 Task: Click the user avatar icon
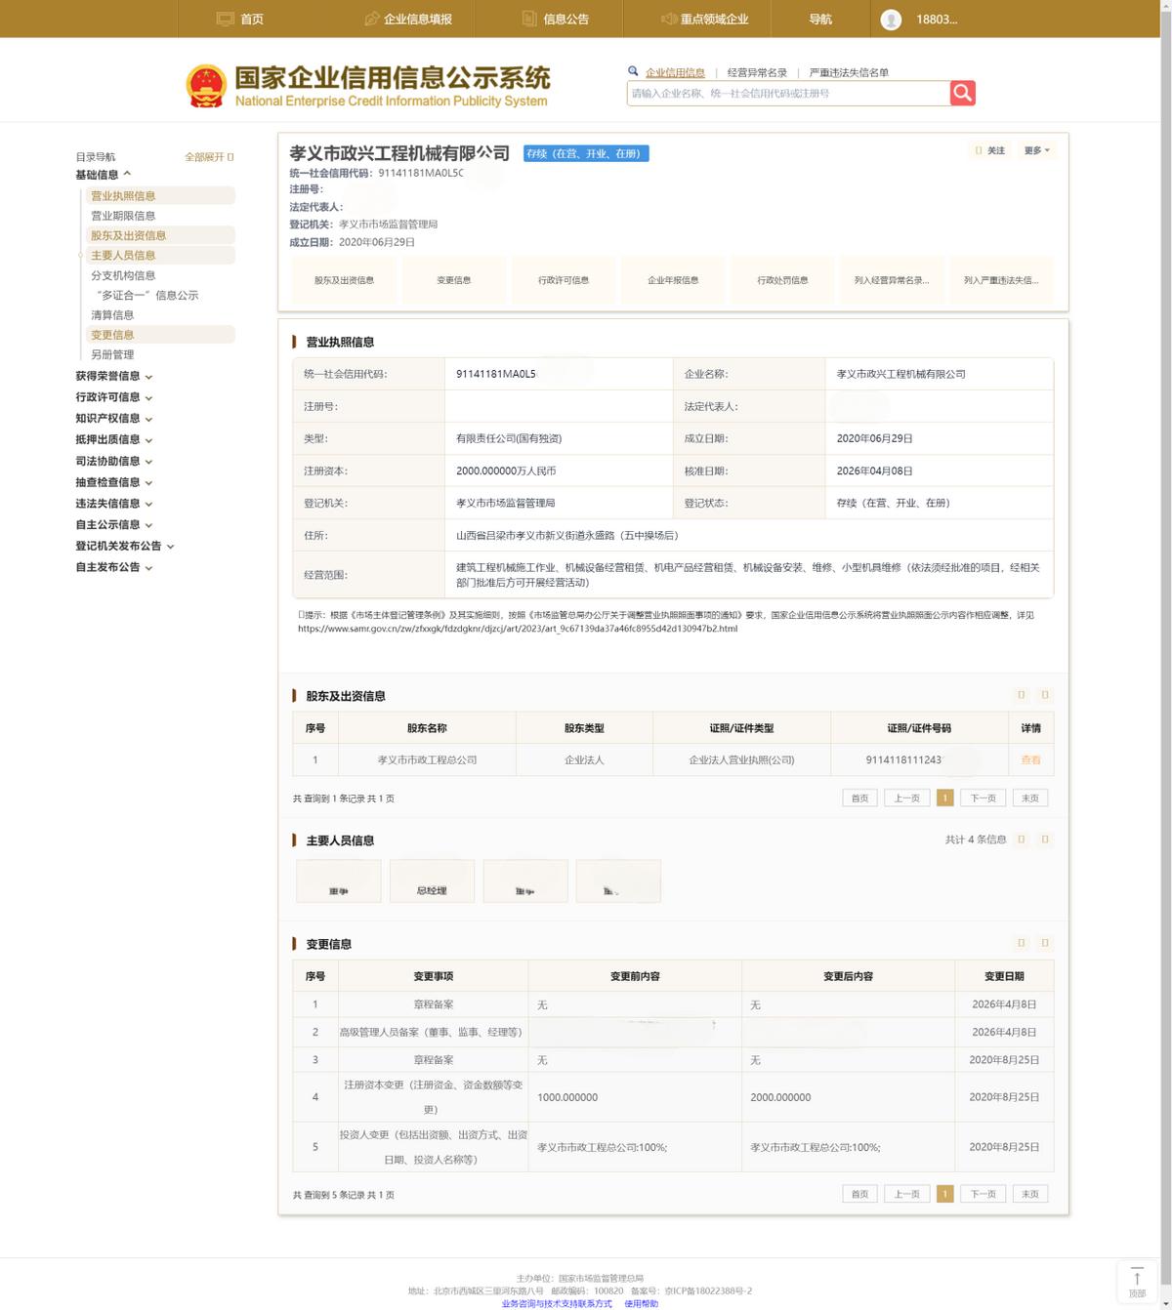pos(891,20)
